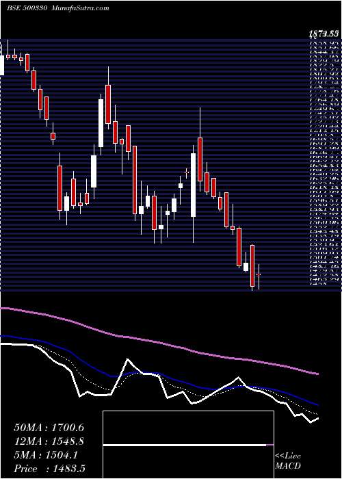Click the 12MA : 1548.8 value

point(49,441)
